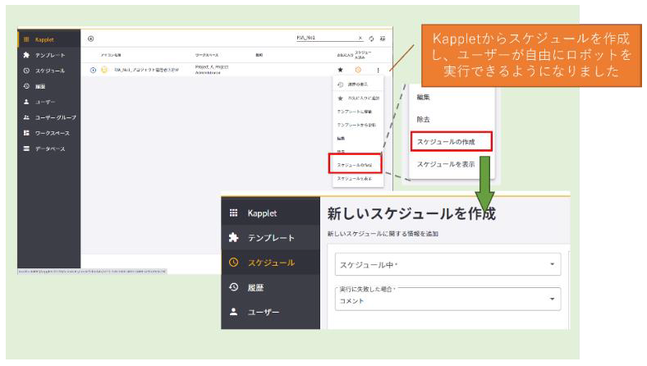
Task: Run the RA_No1 Kapplet with the play icon
Action: (93, 70)
